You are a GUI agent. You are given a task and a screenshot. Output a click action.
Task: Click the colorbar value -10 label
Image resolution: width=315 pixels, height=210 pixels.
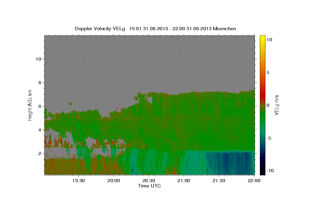tap(270, 171)
